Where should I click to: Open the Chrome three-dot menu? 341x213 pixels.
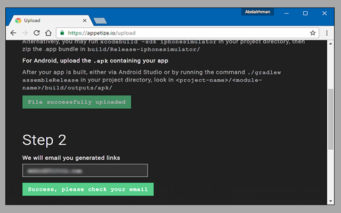click(327, 32)
